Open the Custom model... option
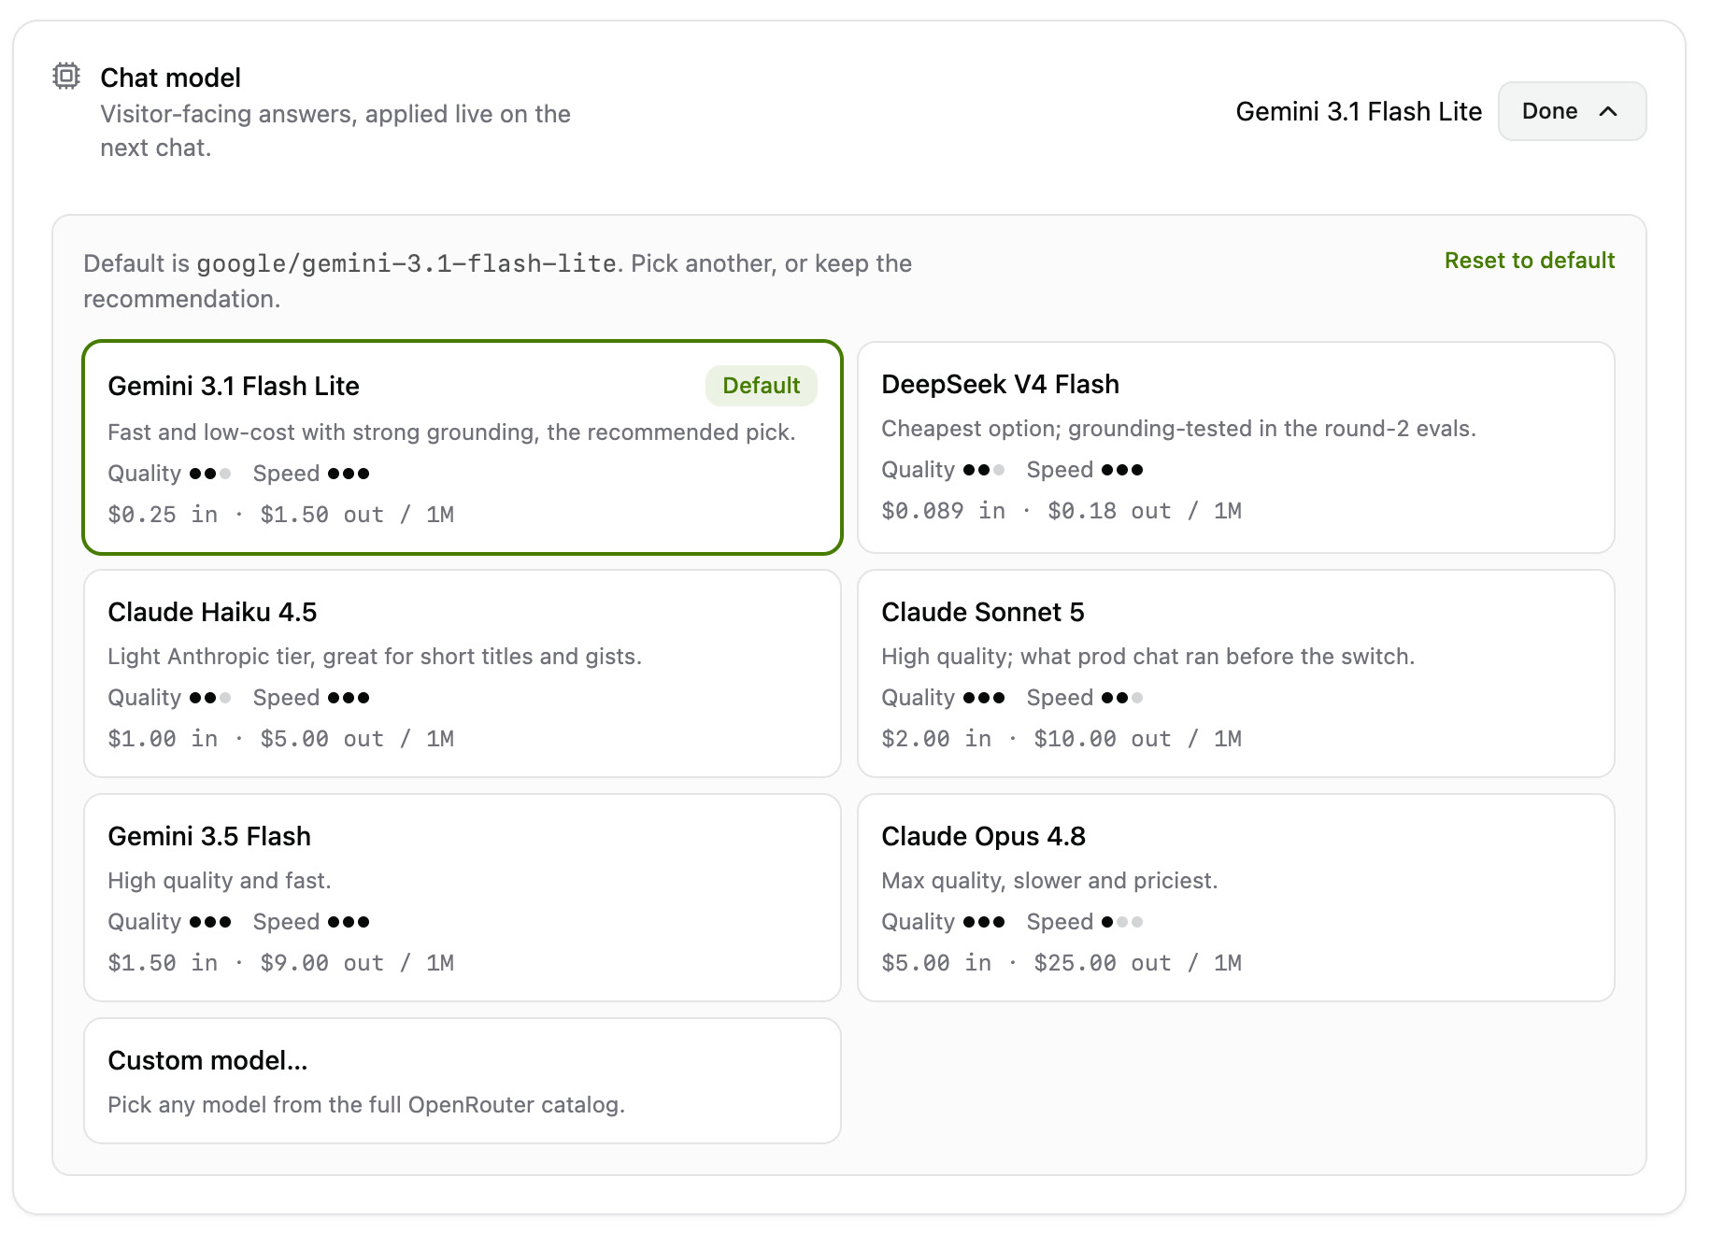Image resolution: width=1710 pixels, height=1233 pixels. coord(463,1081)
